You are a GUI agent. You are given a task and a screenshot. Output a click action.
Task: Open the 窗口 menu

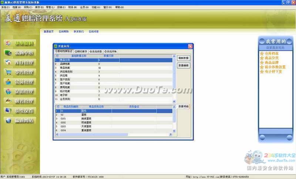[107, 7]
